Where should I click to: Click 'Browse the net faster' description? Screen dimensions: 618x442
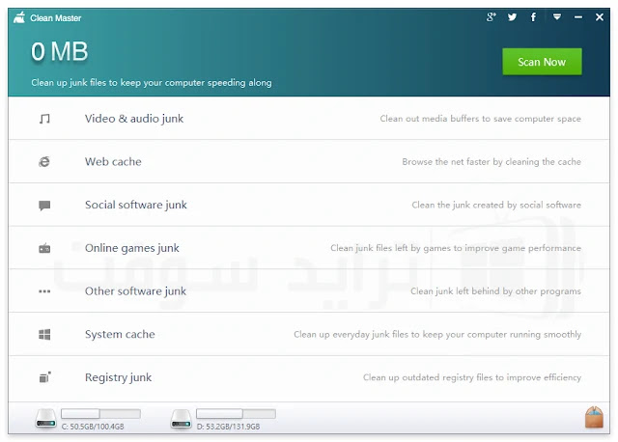tap(492, 161)
